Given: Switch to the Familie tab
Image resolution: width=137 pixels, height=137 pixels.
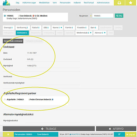Looking at the screenshot, I should pos(69,27).
